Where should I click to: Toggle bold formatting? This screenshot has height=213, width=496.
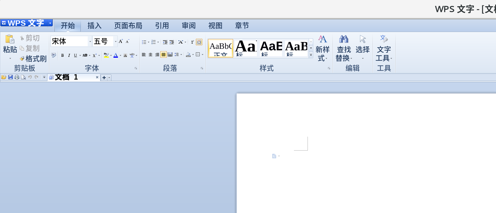[x=63, y=55]
